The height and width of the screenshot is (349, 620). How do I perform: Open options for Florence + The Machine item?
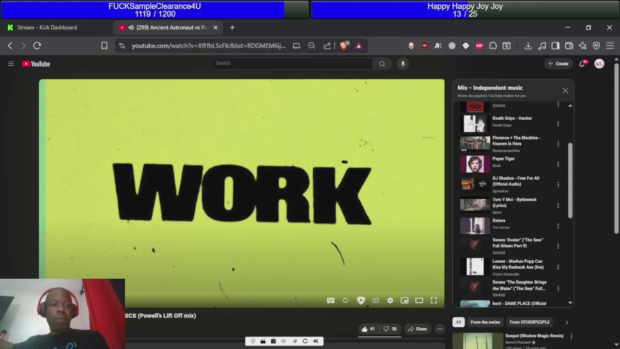[x=558, y=144]
